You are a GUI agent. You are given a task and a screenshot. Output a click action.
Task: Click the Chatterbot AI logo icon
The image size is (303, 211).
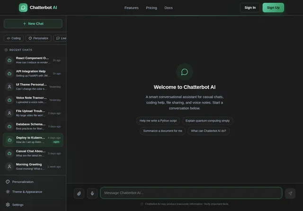tap(23, 8)
